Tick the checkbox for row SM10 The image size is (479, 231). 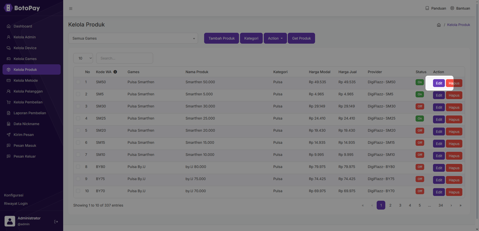(x=78, y=155)
